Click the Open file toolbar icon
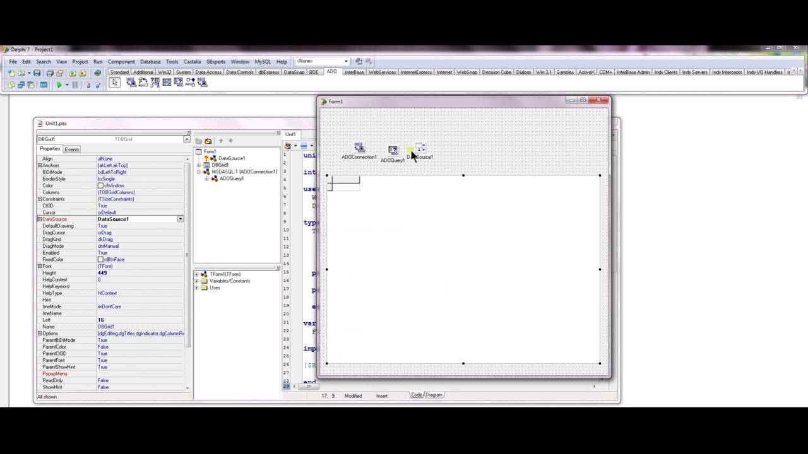Screen dimensions: 808x454 point(21,73)
